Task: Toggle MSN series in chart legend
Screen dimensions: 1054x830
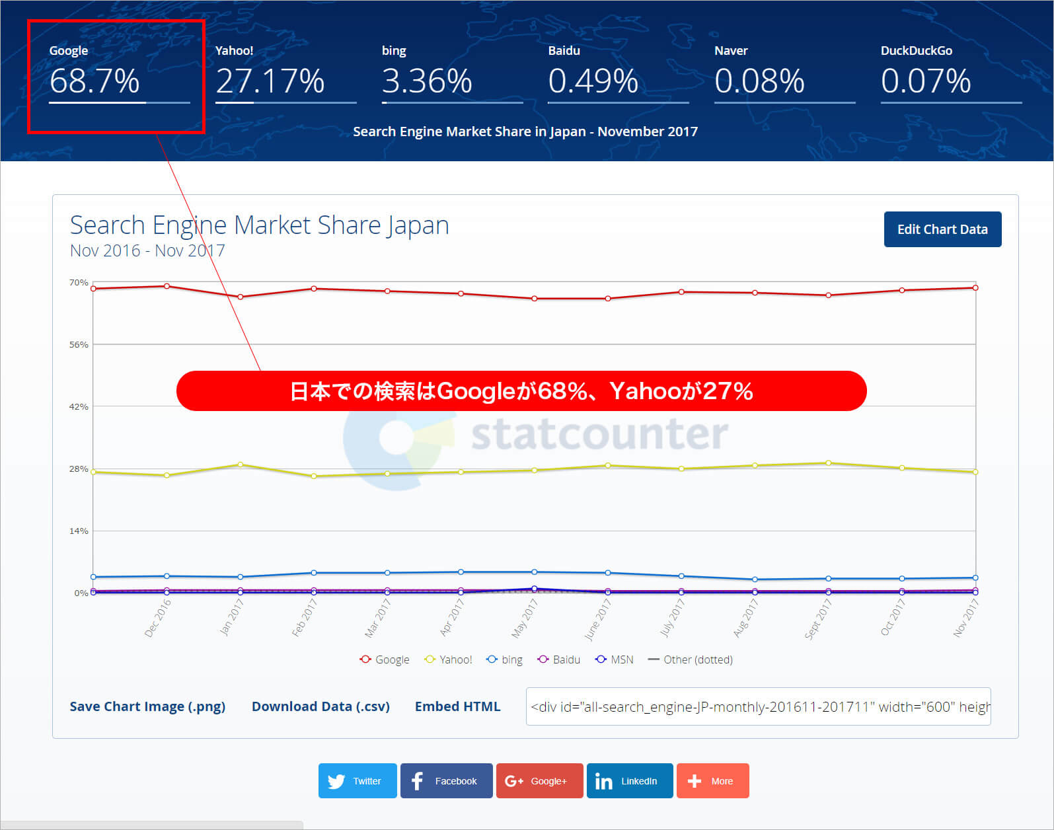Action: coord(615,660)
